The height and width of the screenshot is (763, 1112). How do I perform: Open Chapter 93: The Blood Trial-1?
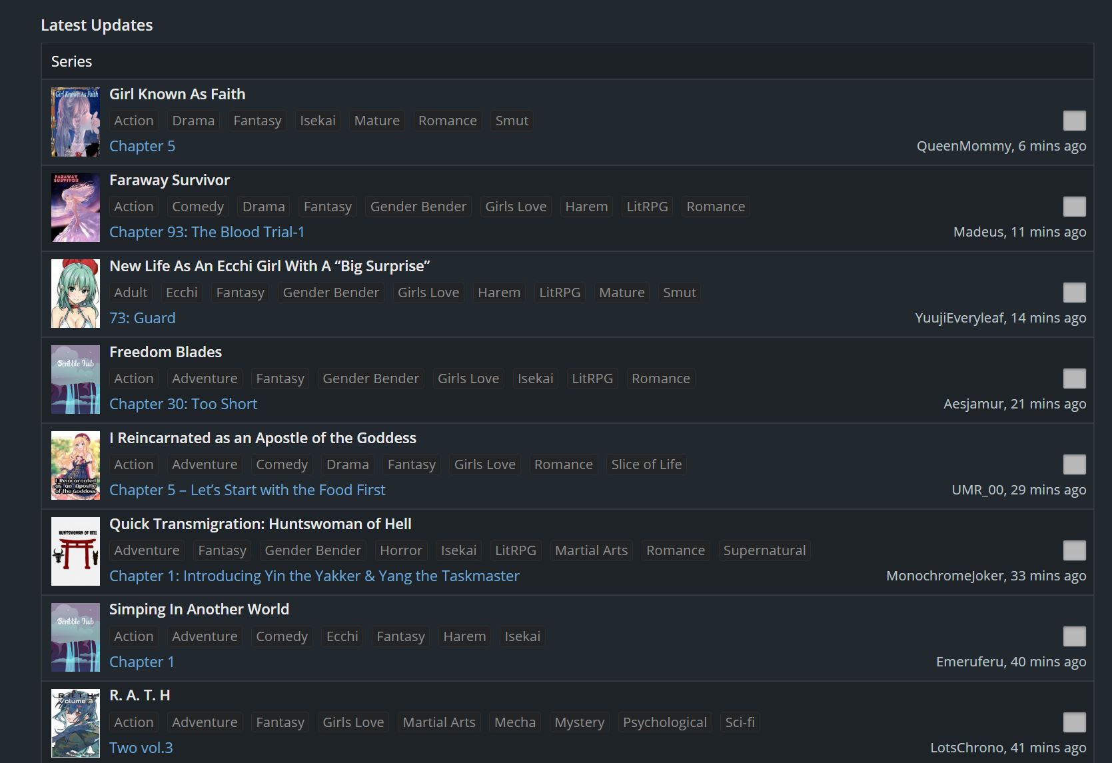click(x=207, y=232)
